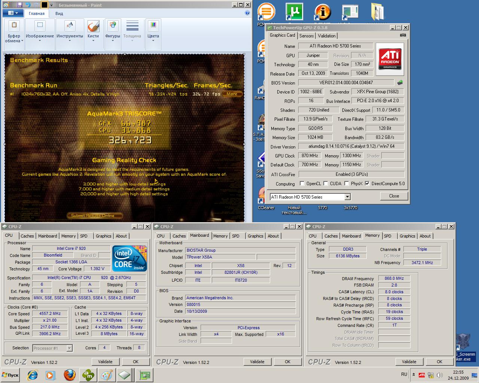Toggle the PhysX checkbox in GPU-Z

pyautogui.click(x=347, y=184)
